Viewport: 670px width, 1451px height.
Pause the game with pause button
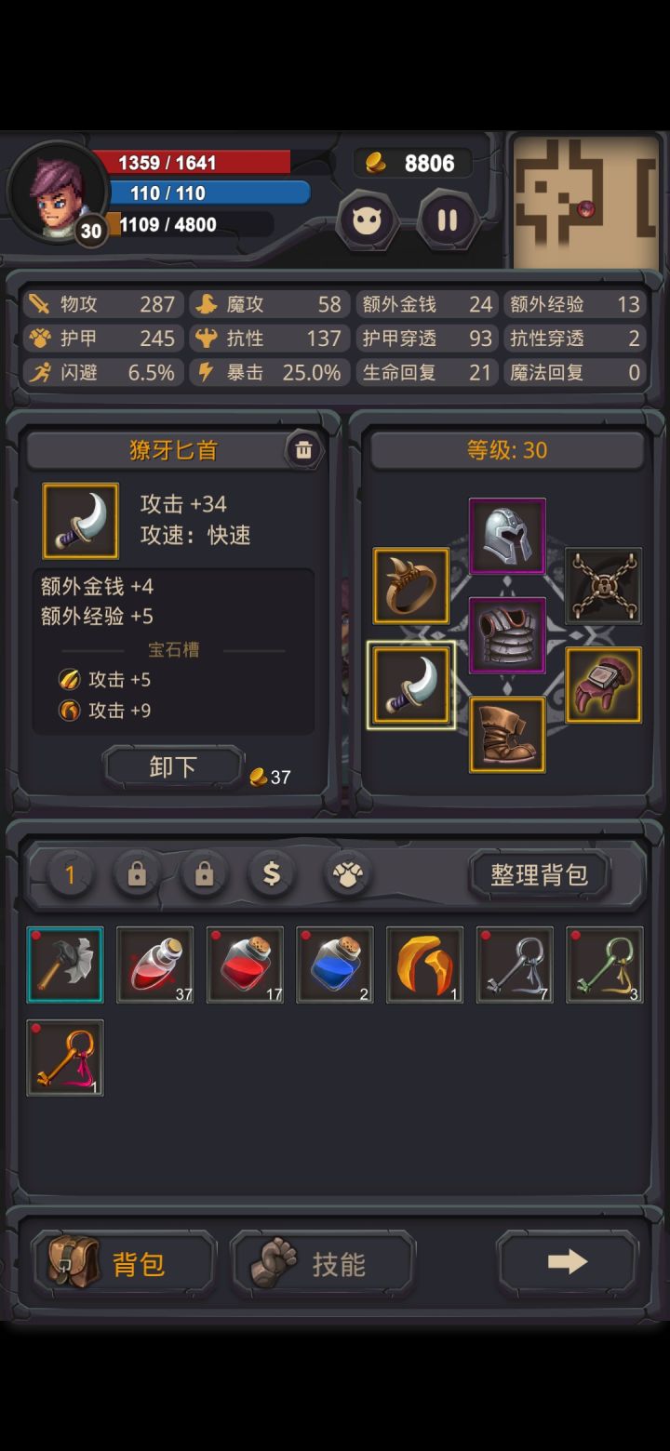pos(447,220)
